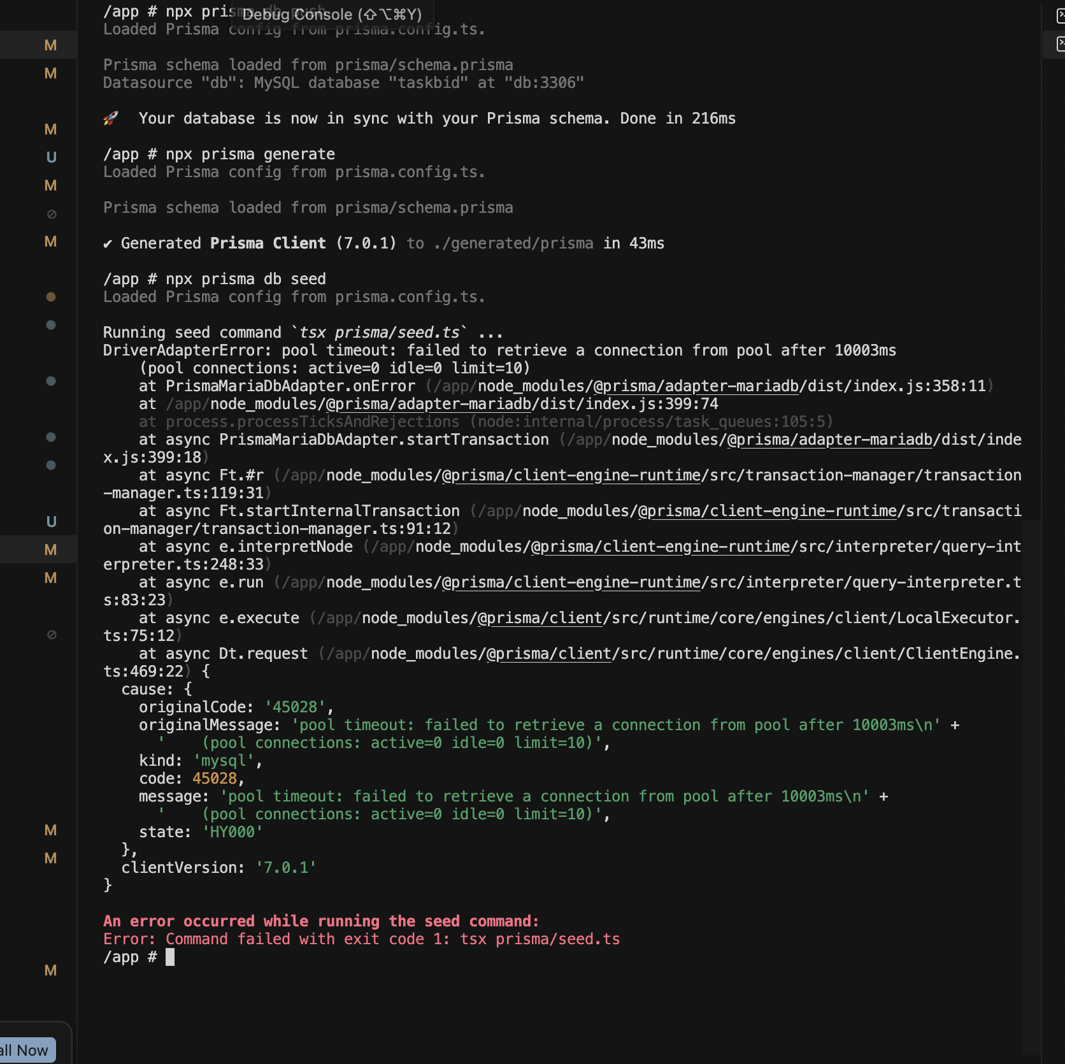Click the rocket emoji before the sync message

(x=111, y=119)
